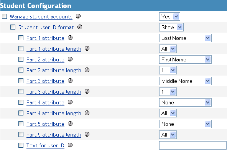Open info icon for Part 4 attribute length
227x150 pixels.
coord(87,113)
